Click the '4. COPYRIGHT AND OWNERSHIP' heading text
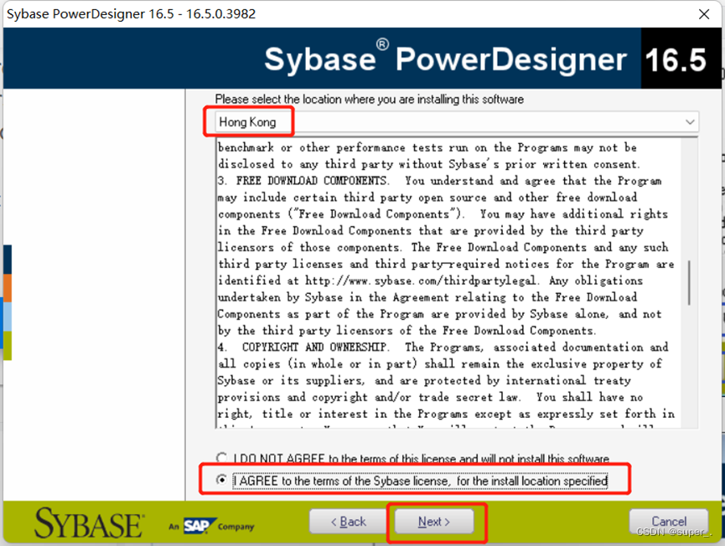 coord(303,347)
